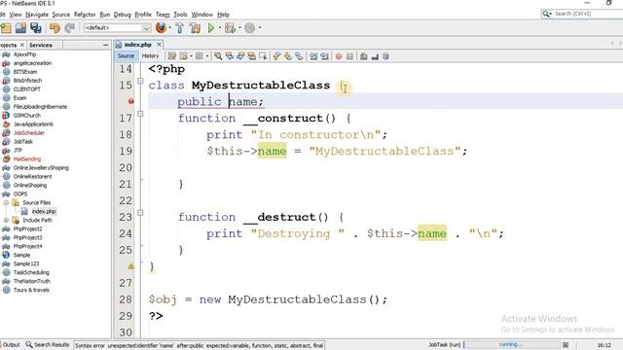Click Next Bookmark icon
623x350 pixels.
(x=288, y=56)
